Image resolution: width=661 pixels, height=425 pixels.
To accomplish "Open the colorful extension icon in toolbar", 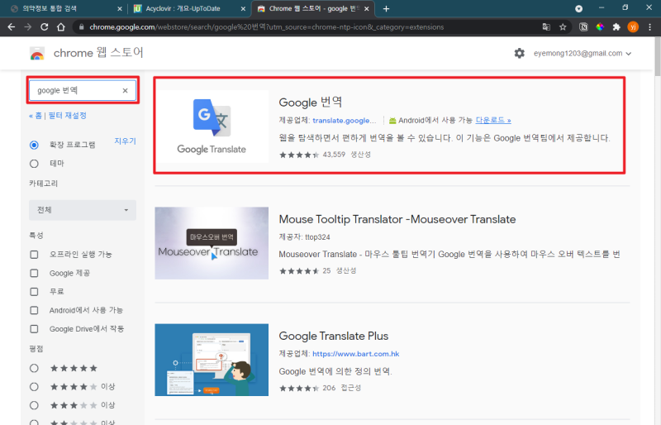I will (600, 27).
